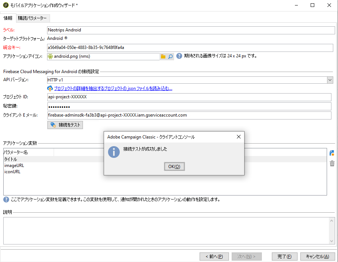
Task: Click into the ラベル field Neotrips Android
Action: (x=191, y=30)
